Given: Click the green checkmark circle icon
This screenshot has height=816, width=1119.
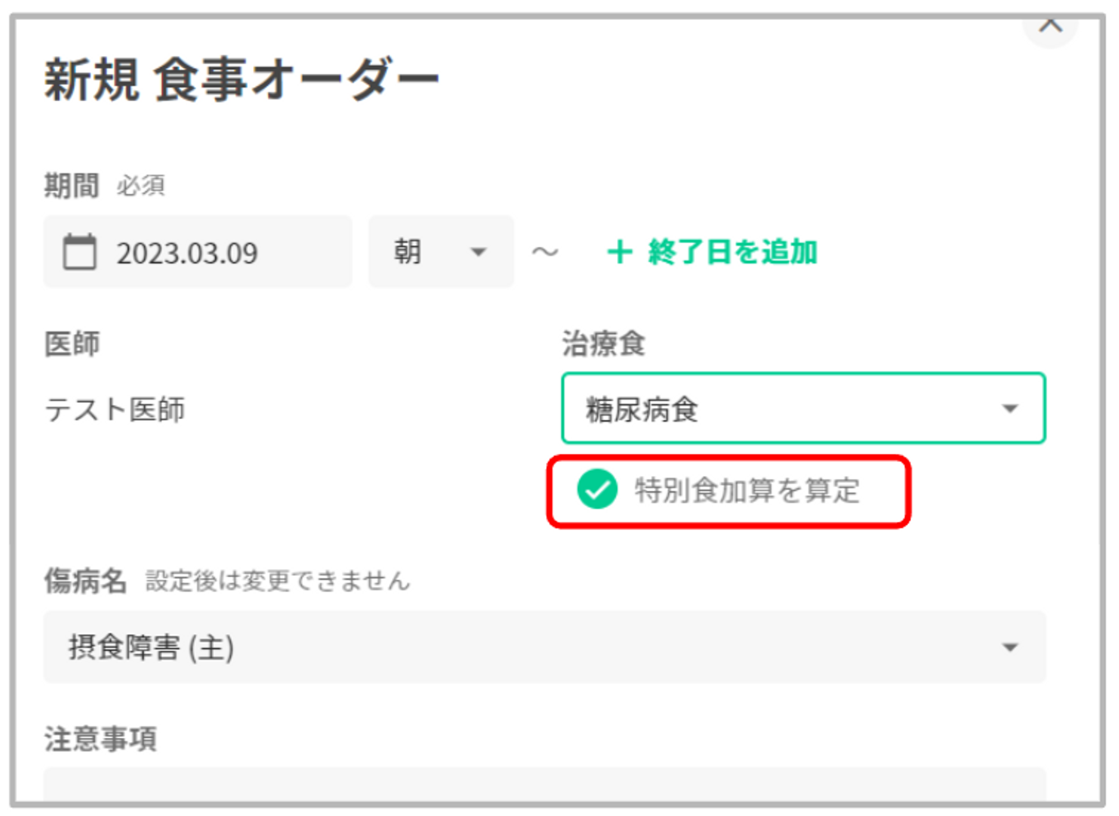Looking at the screenshot, I should pyautogui.click(x=597, y=490).
